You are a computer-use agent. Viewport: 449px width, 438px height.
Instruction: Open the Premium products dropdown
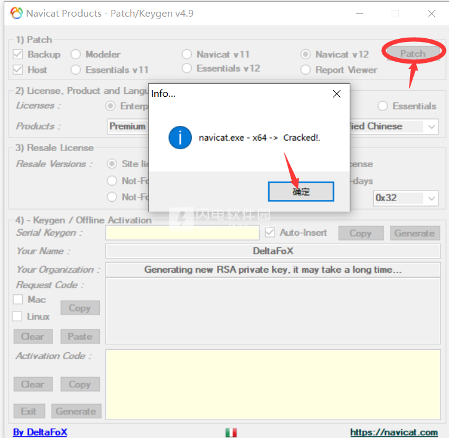click(x=128, y=126)
